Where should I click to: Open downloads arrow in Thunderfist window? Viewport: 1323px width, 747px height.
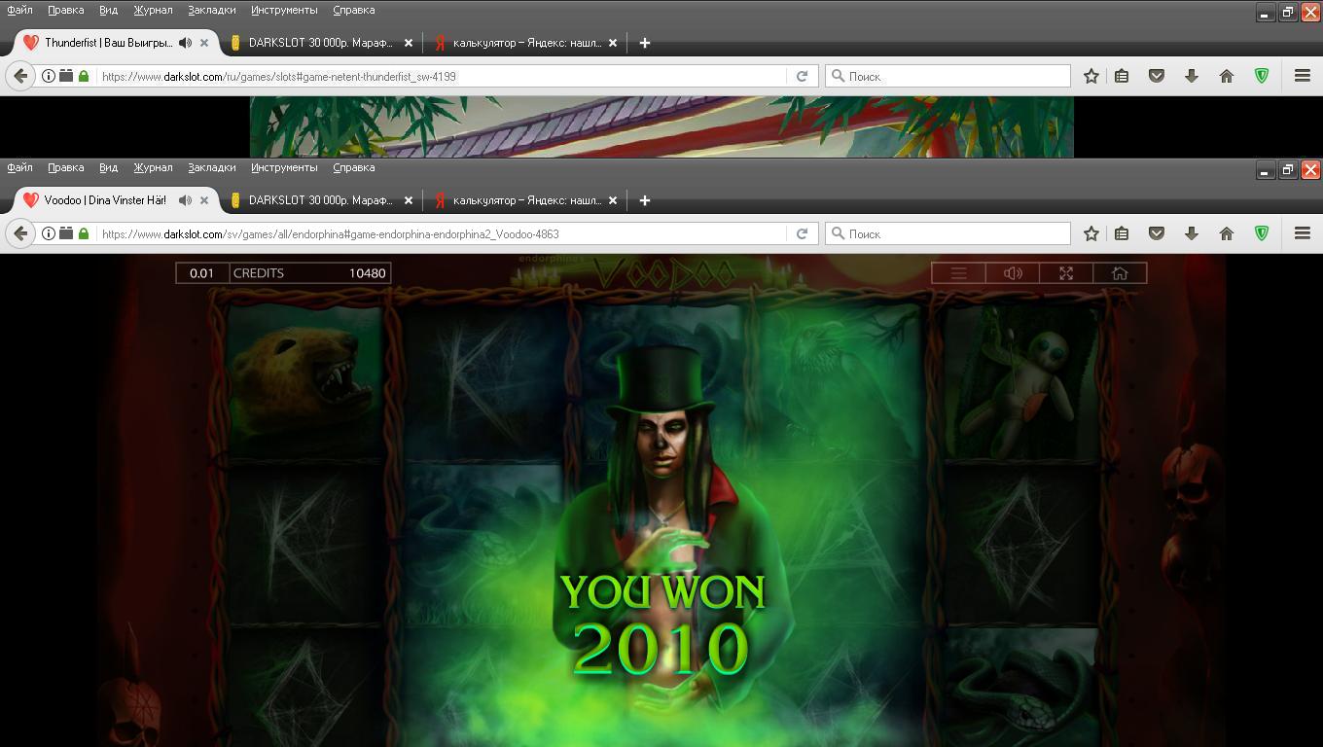1191,76
